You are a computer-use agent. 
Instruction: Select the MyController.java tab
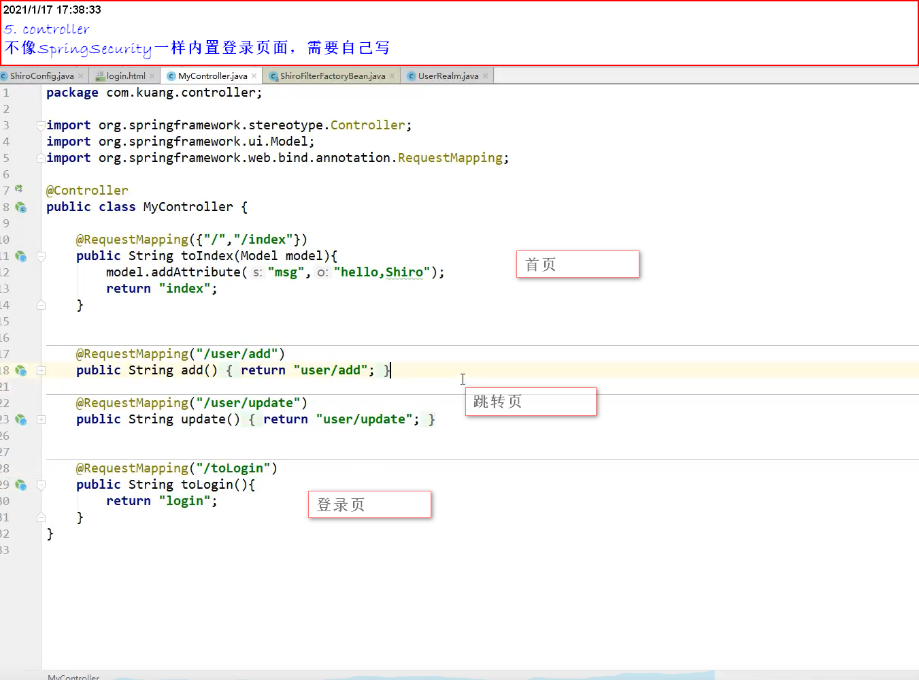(212, 76)
